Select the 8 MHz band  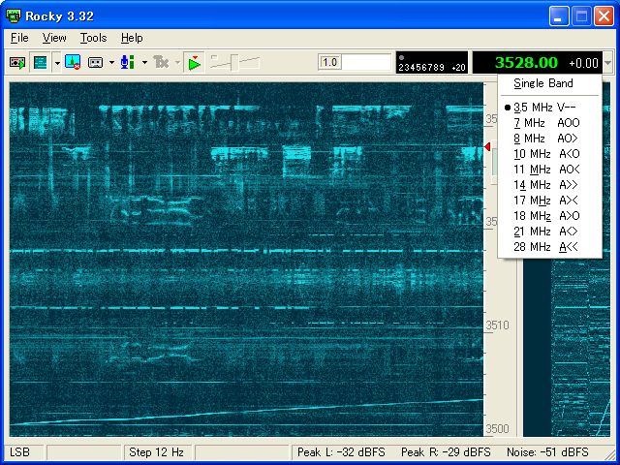[549, 139]
